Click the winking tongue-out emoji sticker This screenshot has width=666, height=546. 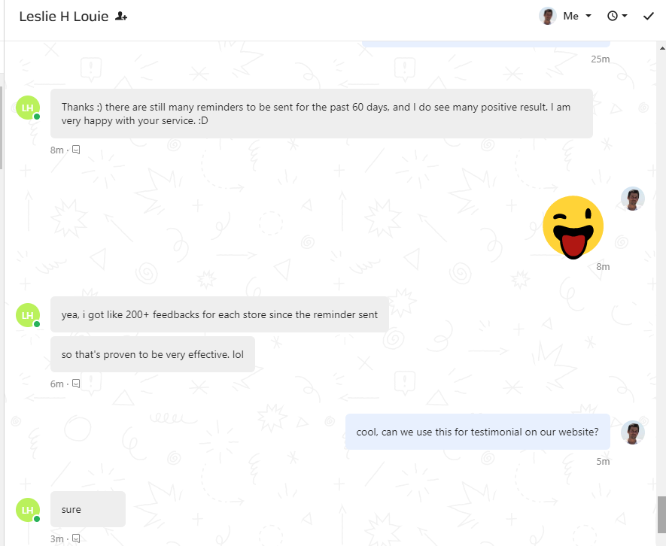pyautogui.click(x=573, y=227)
